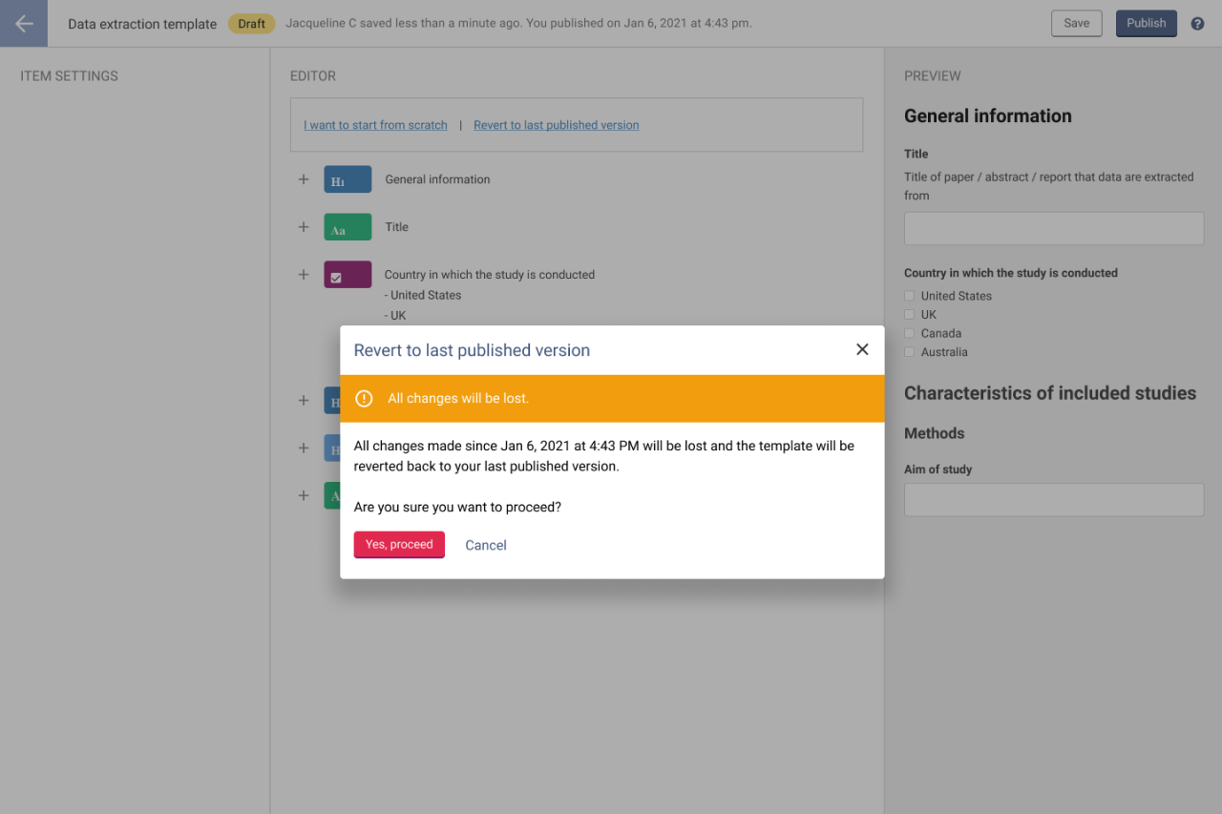Click the Title input field in preview

(x=1054, y=229)
